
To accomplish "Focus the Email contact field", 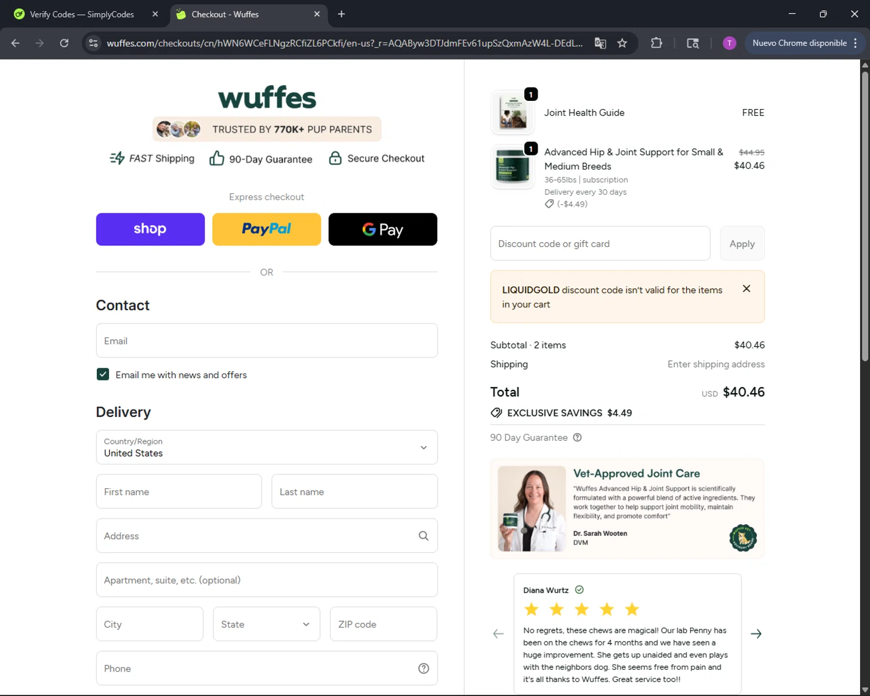I will (x=267, y=340).
